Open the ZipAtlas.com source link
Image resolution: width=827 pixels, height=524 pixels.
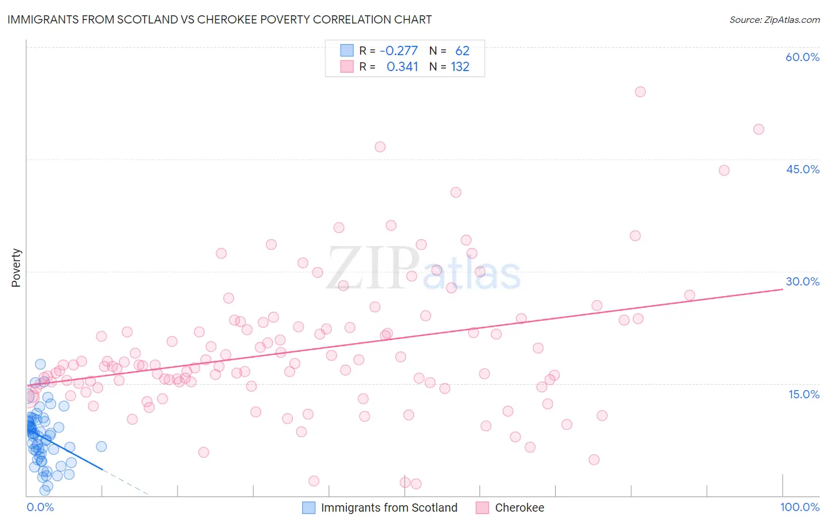click(x=775, y=20)
